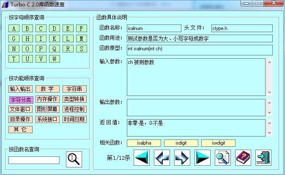Image resolution: width=285 pixels, height=175 pixels.
Task: Click the 头文件 field showing ctype.h
Action: pos(242,28)
